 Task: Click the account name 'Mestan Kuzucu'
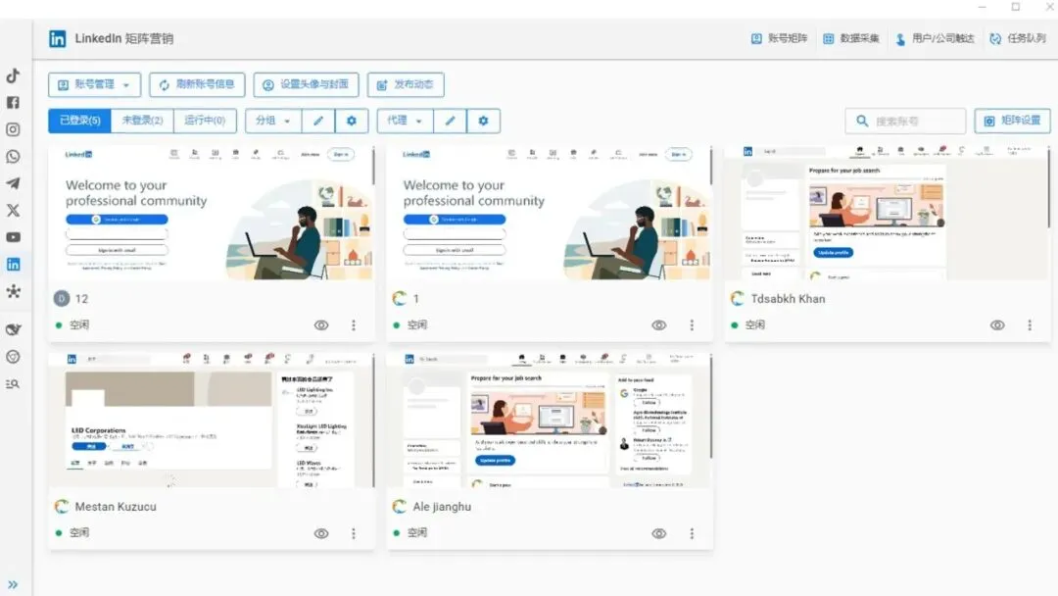point(116,506)
